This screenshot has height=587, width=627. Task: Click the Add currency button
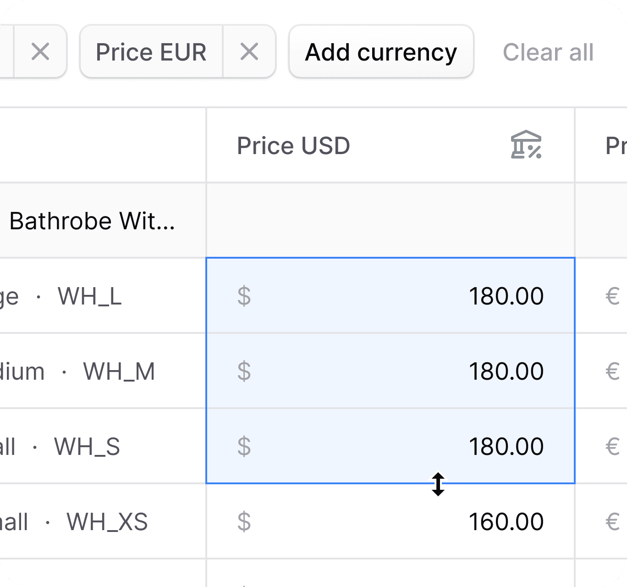pos(381,52)
